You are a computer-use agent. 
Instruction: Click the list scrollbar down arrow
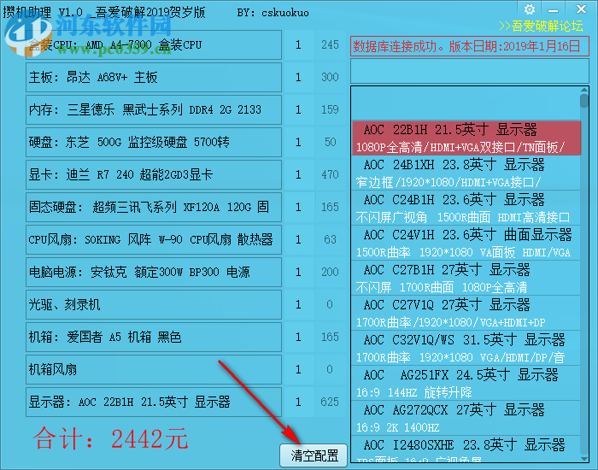tap(584, 459)
